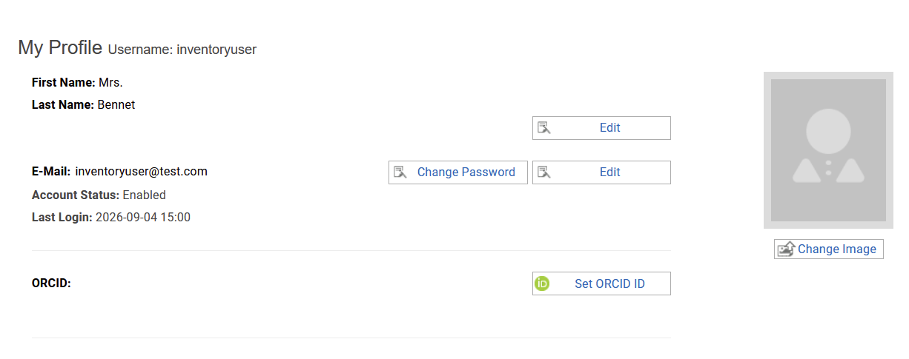Click the Last Name value Bennet

[x=116, y=105]
